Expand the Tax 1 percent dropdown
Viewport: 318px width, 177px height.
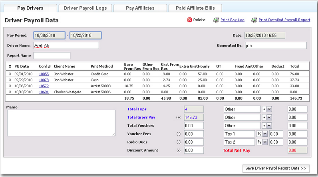(264, 134)
